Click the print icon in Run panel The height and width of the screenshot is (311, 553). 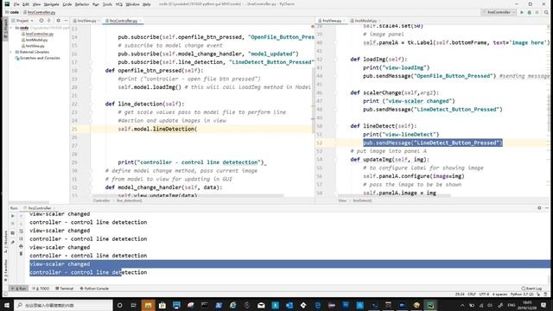pos(21,246)
